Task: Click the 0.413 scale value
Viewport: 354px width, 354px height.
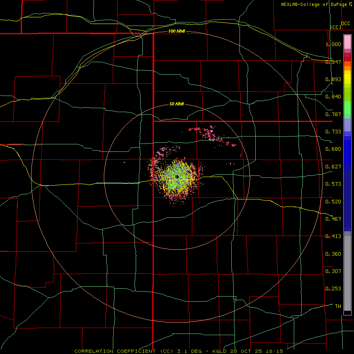Action: [x=333, y=236]
